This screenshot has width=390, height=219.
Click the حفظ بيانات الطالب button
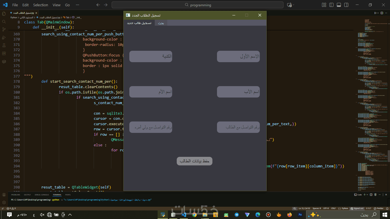tap(194, 161)
